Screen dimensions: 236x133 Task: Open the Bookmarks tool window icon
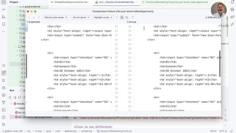[x=4, y=24]
